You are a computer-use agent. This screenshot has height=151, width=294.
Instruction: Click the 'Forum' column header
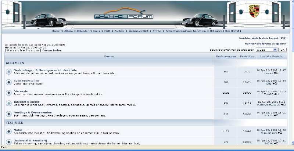[109, 56]
